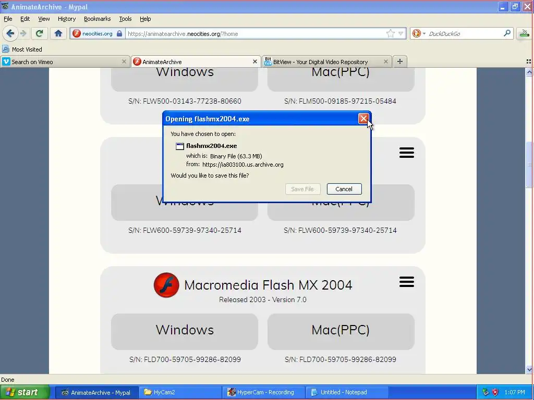Open the list all tabs button
Viewport: 534px width, 400px height.
click(x=529, y=61)
